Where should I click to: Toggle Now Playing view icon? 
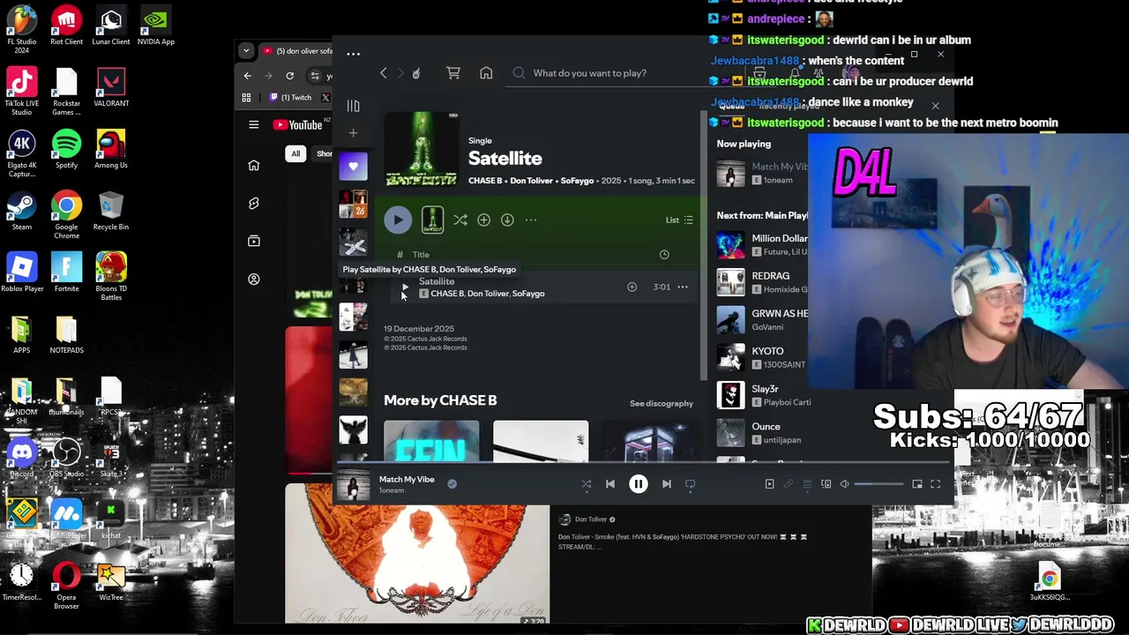[x=769, y=484]
